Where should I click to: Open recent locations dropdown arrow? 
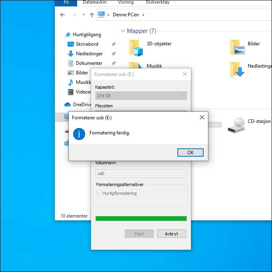[84, 15]
